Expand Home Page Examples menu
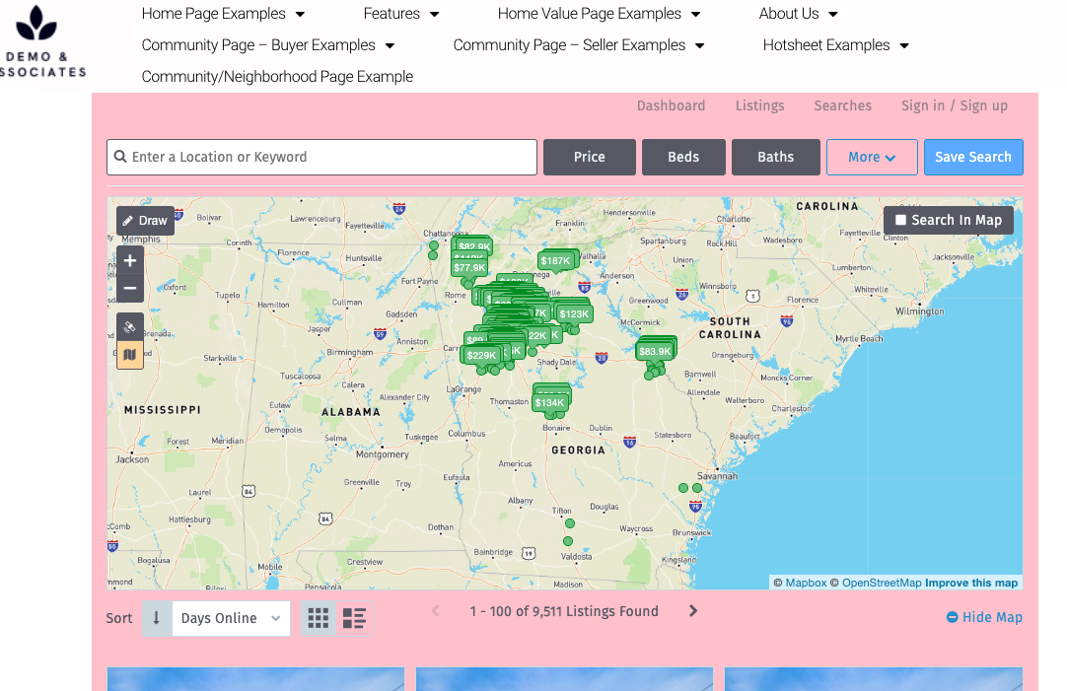Viewport: 1067px width, 691px height. pyautogui.click(x=223, y=14)
